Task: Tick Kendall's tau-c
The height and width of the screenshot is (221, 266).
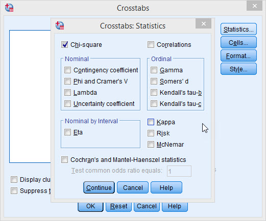Action: point(154,103)
